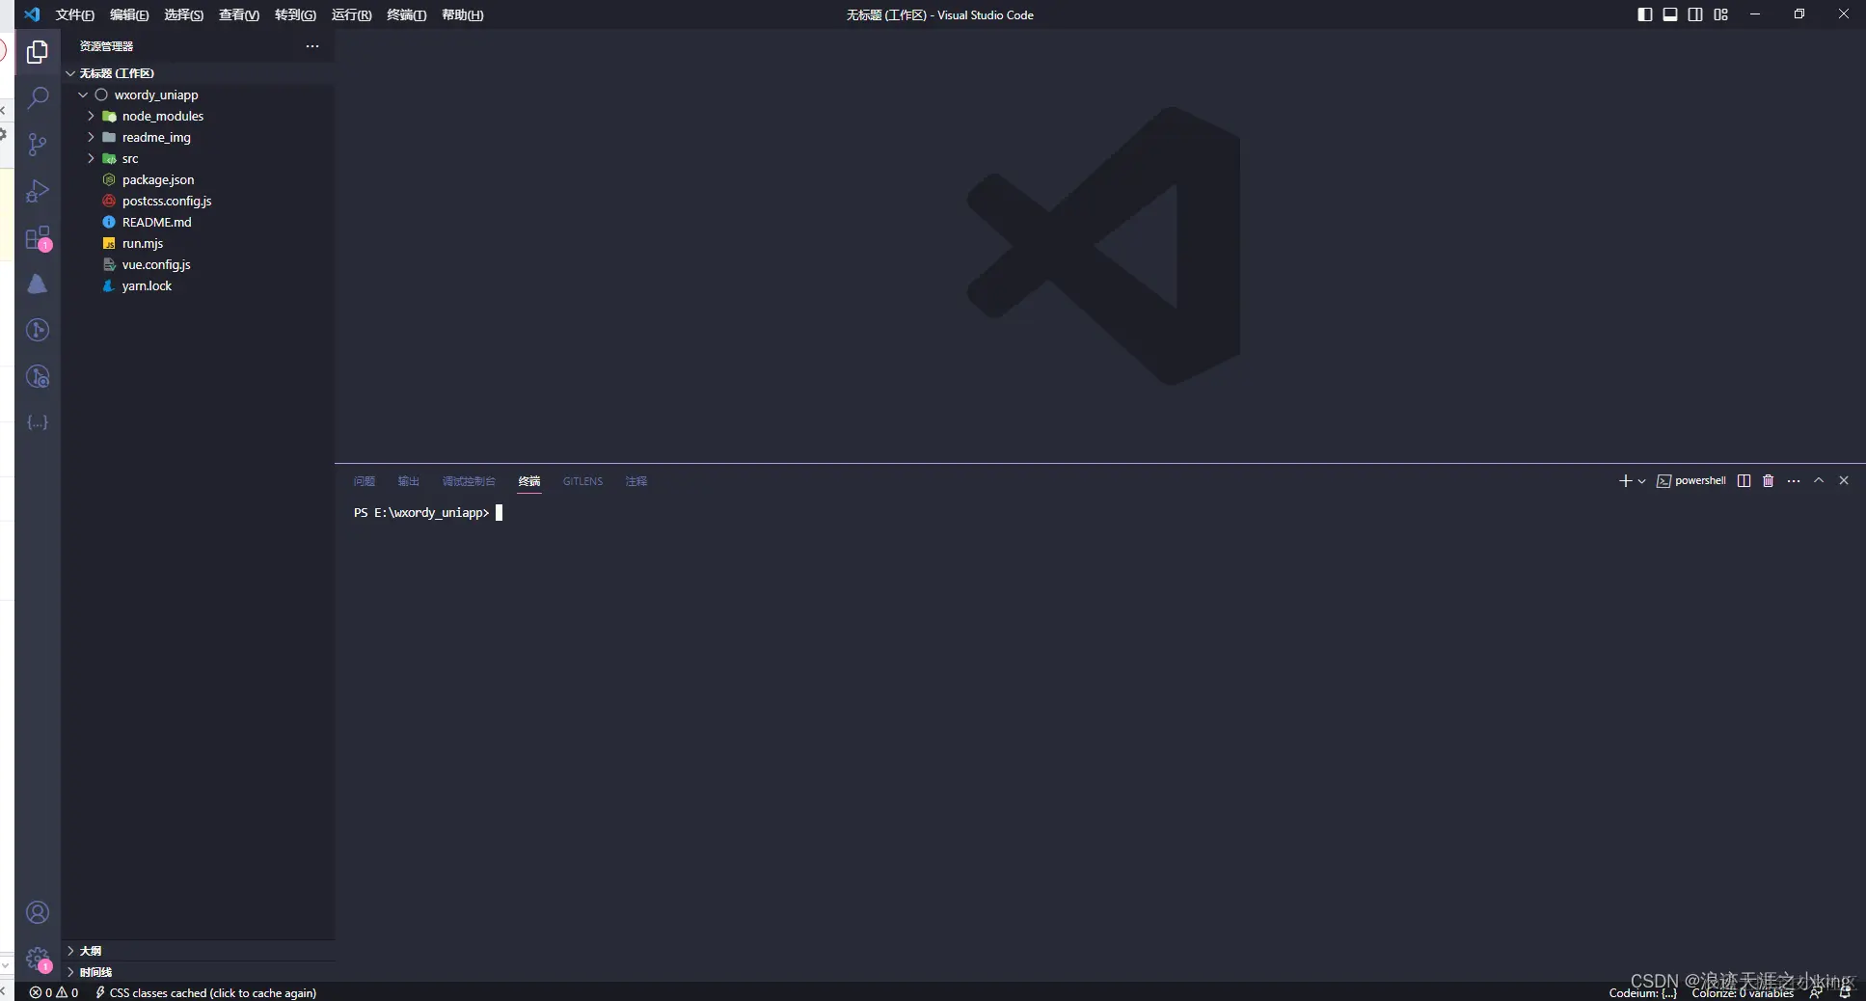Screen dimensions: 1866x1001
Task: Open the 编辑(E) menu
Action: coord(129,14)
